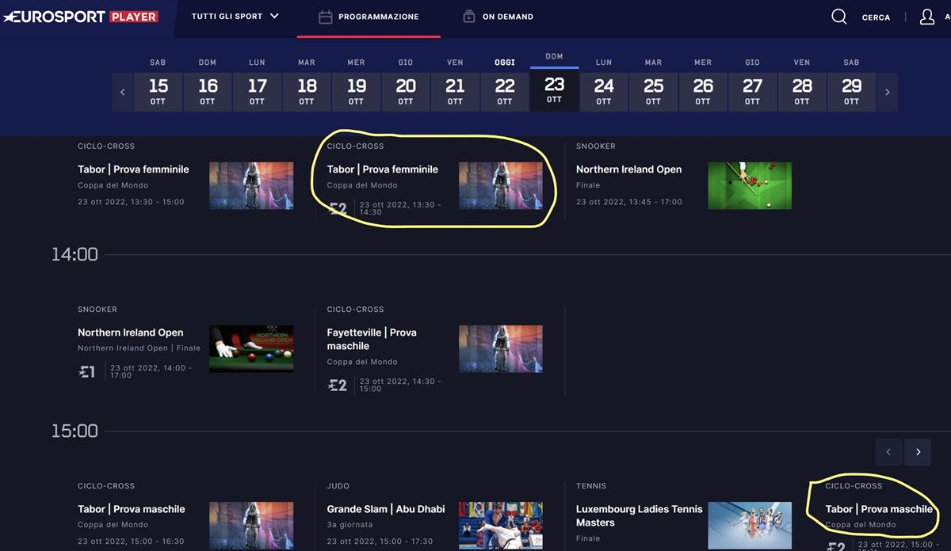Show earlier dates with the left arrow

[122, 92]
